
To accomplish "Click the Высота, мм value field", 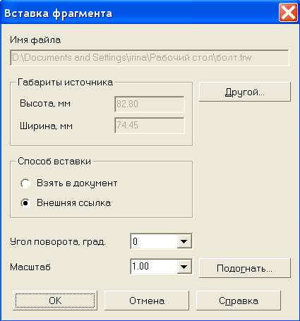I will [150, 104].
